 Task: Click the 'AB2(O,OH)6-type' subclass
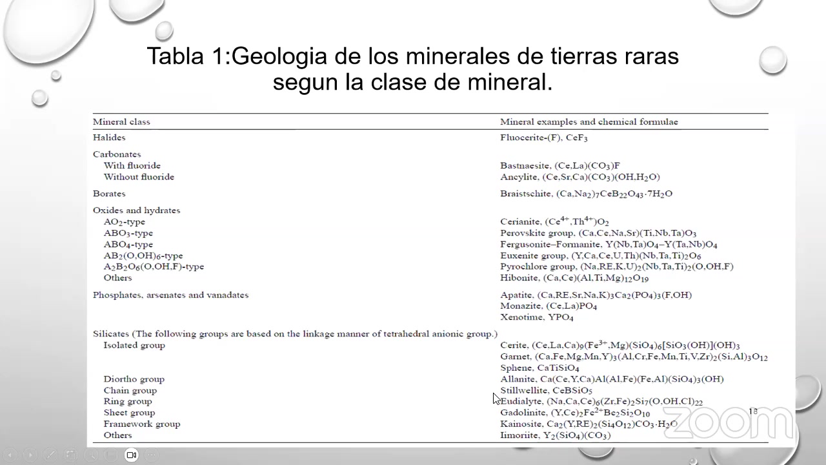tap(143, 256)
